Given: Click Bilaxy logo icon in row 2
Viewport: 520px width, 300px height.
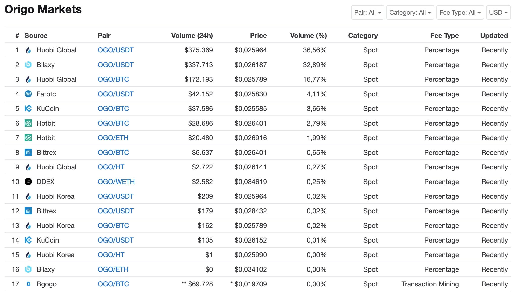Looking at the screenshot, I should 28,65.
